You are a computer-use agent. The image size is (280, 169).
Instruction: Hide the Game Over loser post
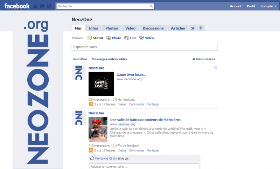point(215,68)
